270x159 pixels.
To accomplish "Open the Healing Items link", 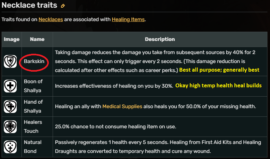I will pyautogui.click(x=128, y=19).
